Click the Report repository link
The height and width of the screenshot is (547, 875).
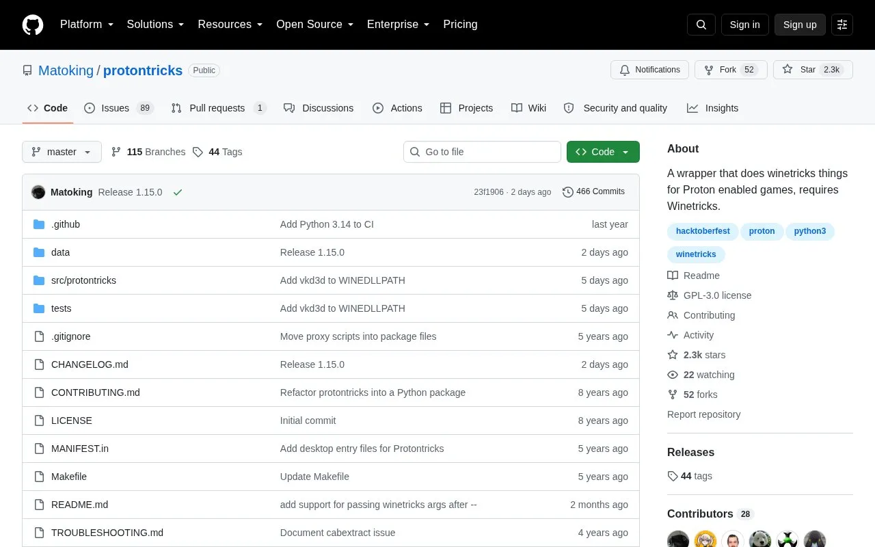click(x=703, y=414)
